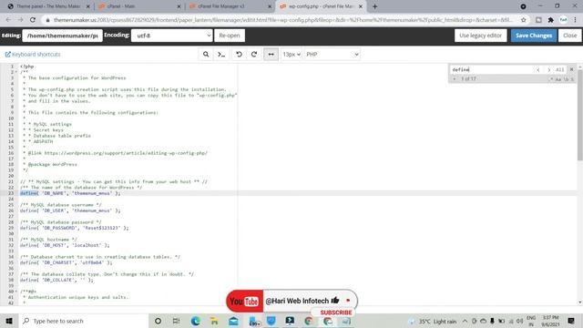Toggle search in selection option
583x328 pixels.
(x=572, y=79)
